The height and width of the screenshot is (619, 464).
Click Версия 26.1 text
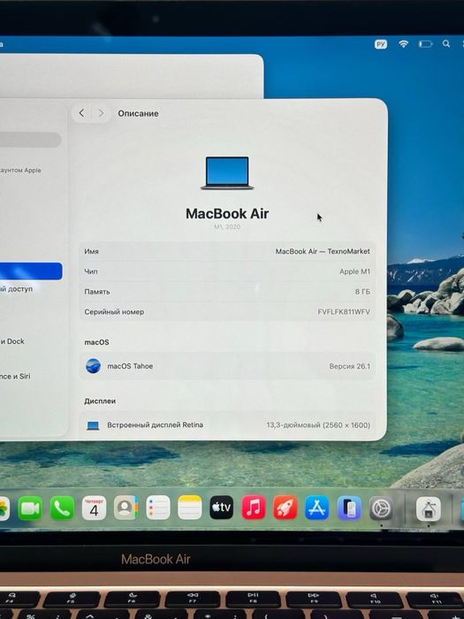pyautogui.click(x=350, y=366)
